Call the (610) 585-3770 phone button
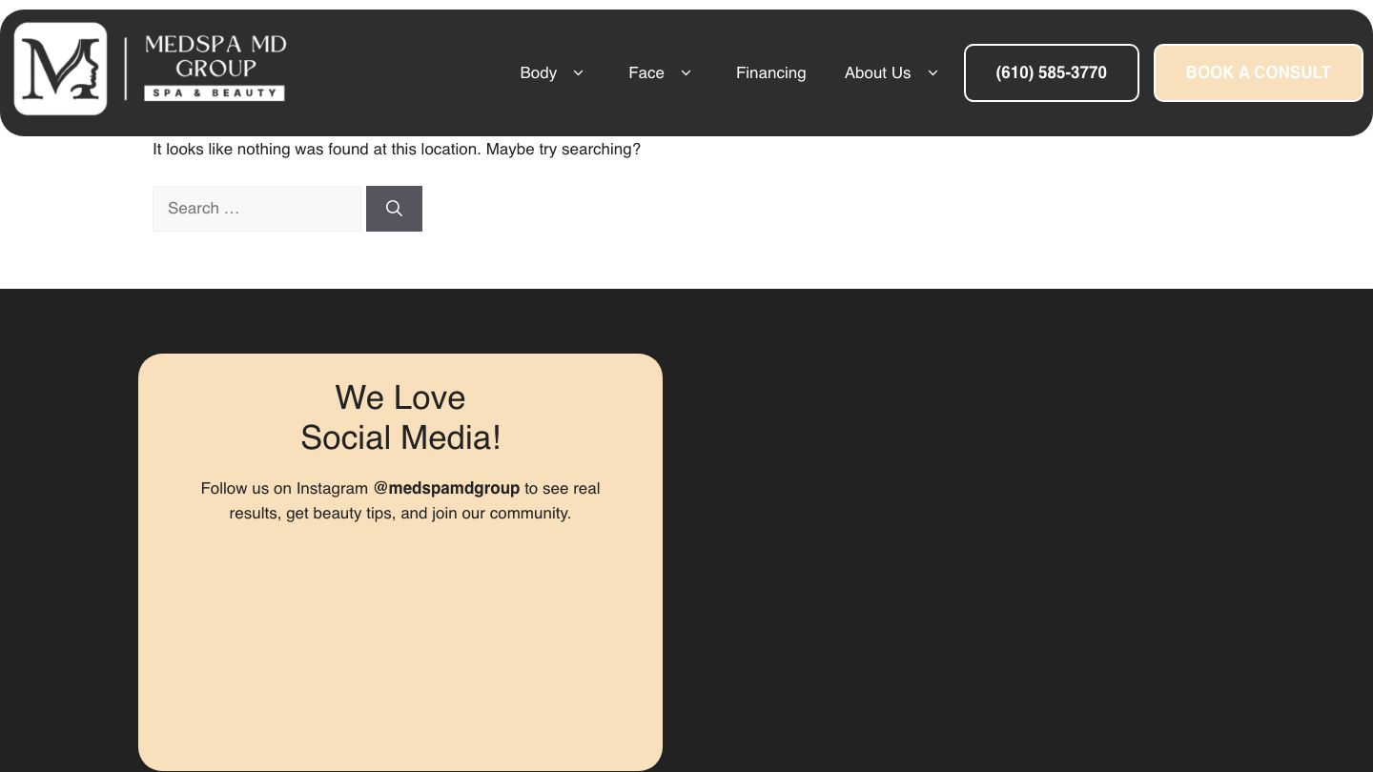This screenshot has height=772, width=1373. click(x=1051, y=72)
